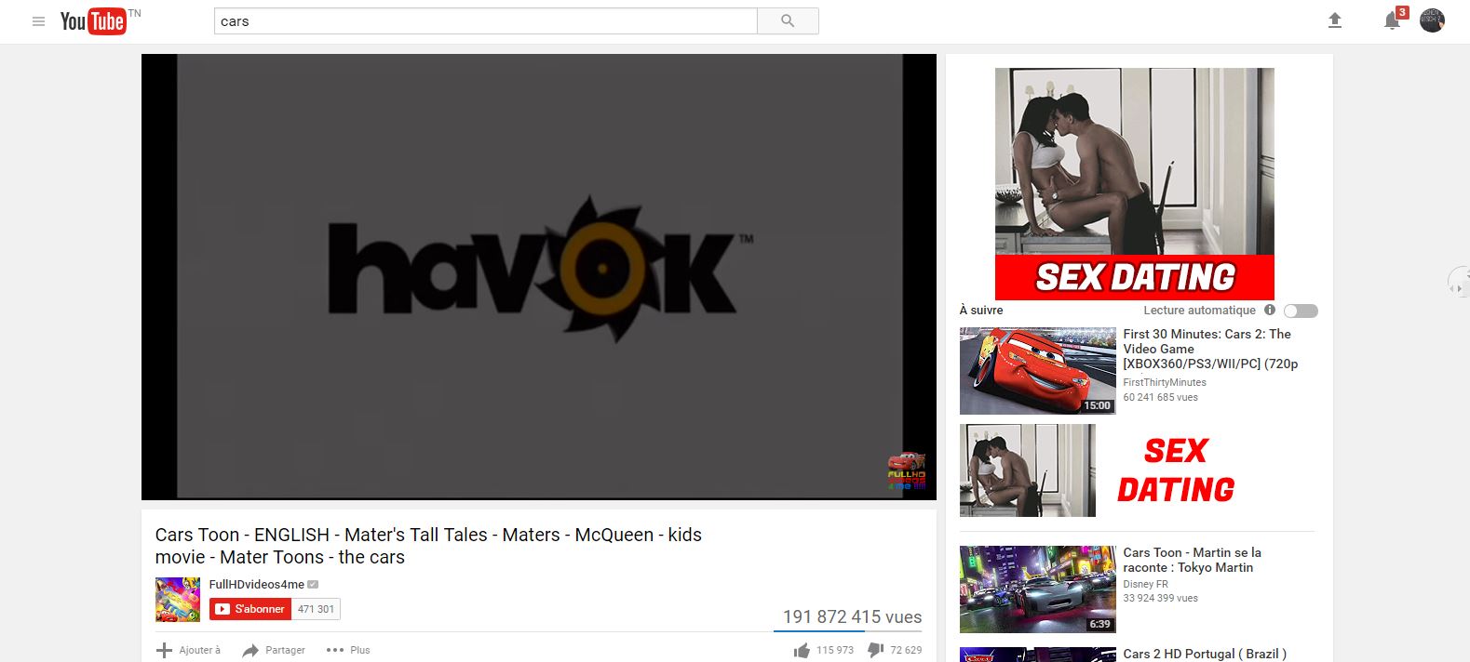Open FullHDvideos4me channel name link
The width and height of the screenshot is (1470, 662).
click(257, 584)
